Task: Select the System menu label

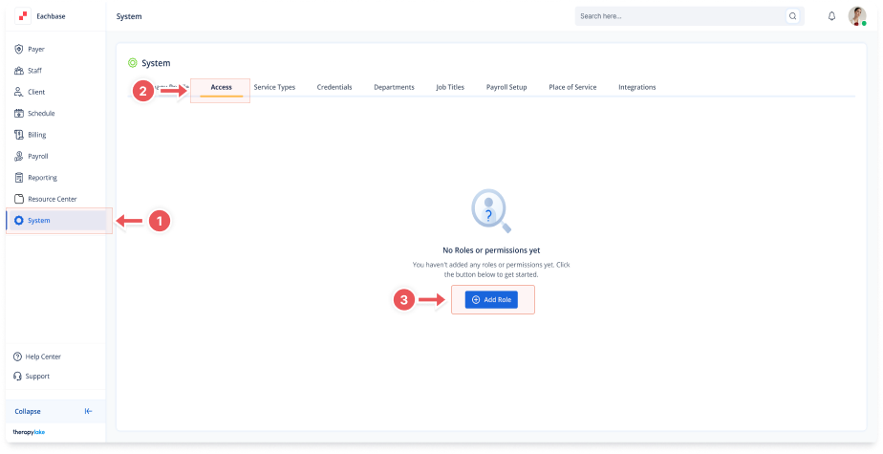Action: click(39, 220)
